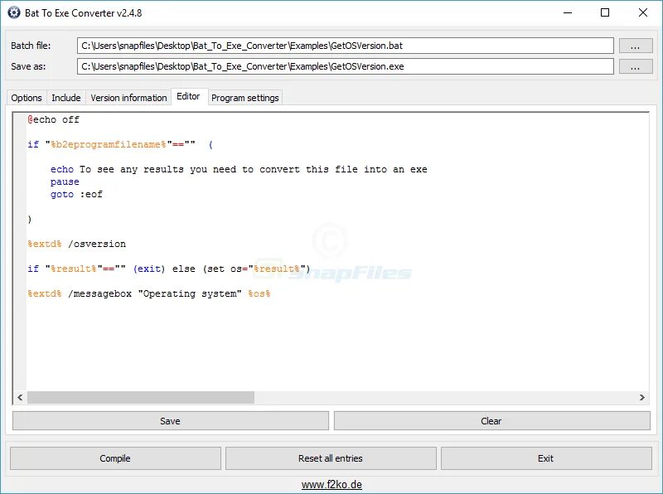The width and height of the screenshot is (663, 494).
Task: Place cursor on the '@echo off' line
Action: click(54, 119)
